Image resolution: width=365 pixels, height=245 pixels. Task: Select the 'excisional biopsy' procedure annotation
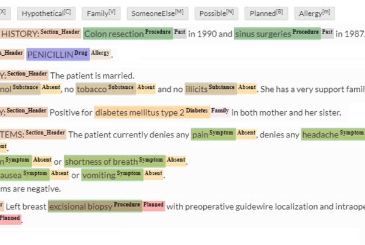pyautogui.click(x=95, y=206)
